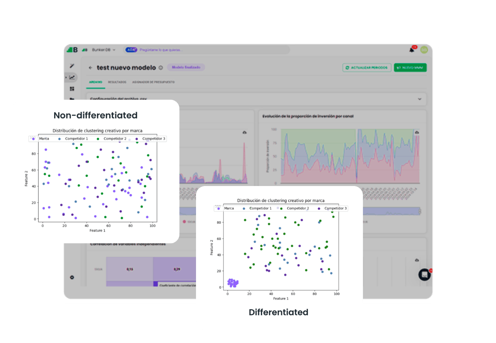496x343 pixels.
Task: Click the green Nuevo MMM button
Action: [x=410, y=68]
